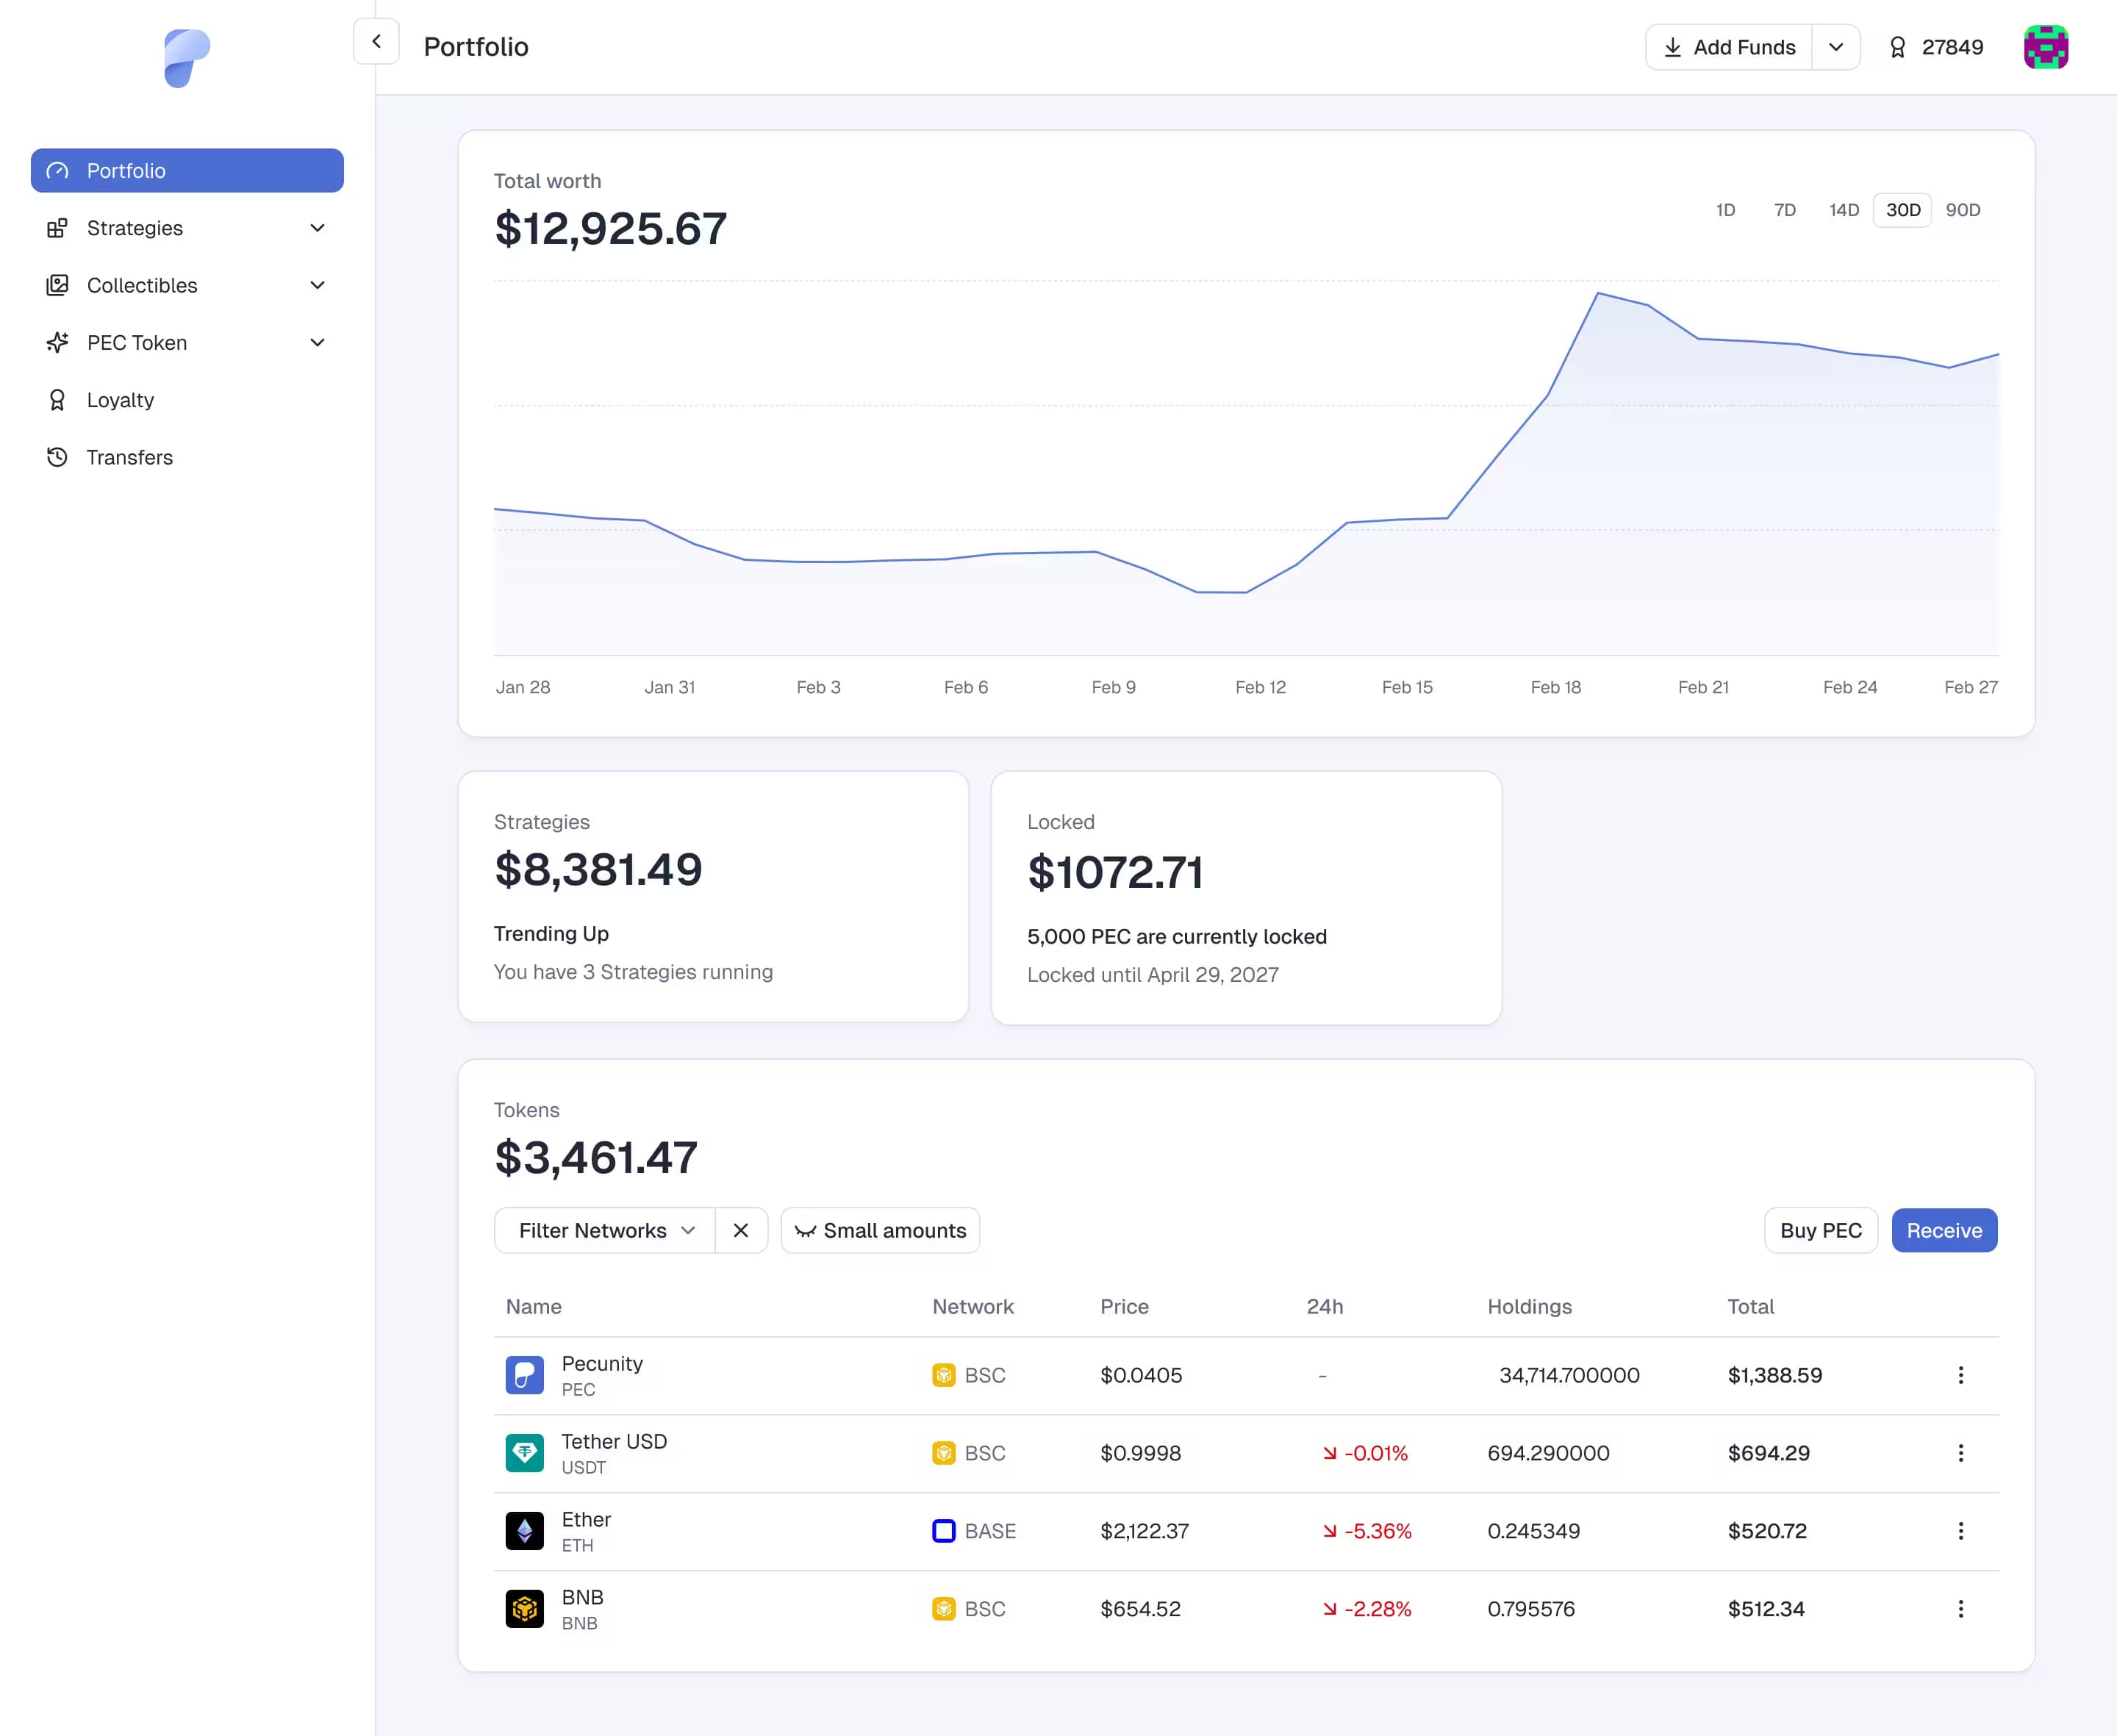Image resolution: width=2117 pixels, height=1736 pixels.
Task: Click the Buy PEC button
Action: [x=1820, y=1230]
